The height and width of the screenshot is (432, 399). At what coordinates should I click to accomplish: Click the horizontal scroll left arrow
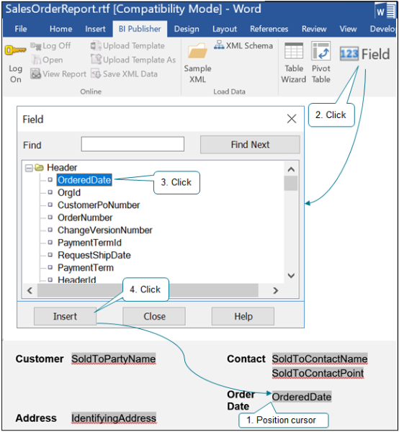click(30, 290)
